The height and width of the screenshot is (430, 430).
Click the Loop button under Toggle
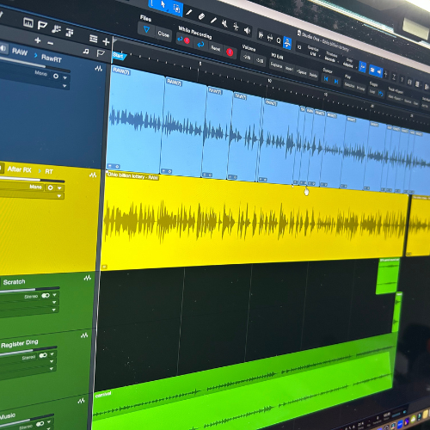(372, 92)
